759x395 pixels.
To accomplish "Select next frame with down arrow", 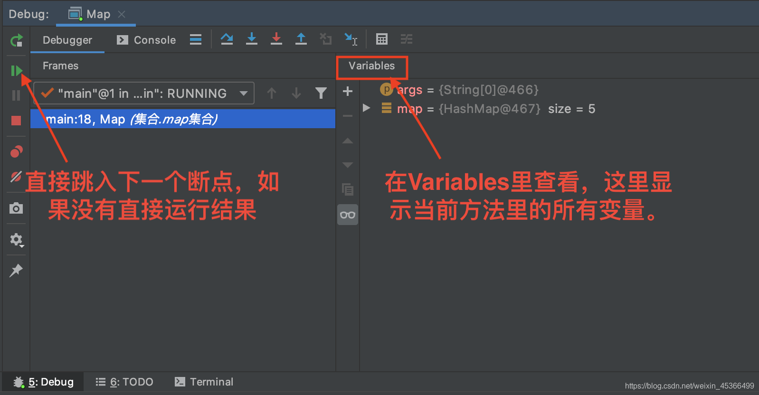I will pos(296,93).
